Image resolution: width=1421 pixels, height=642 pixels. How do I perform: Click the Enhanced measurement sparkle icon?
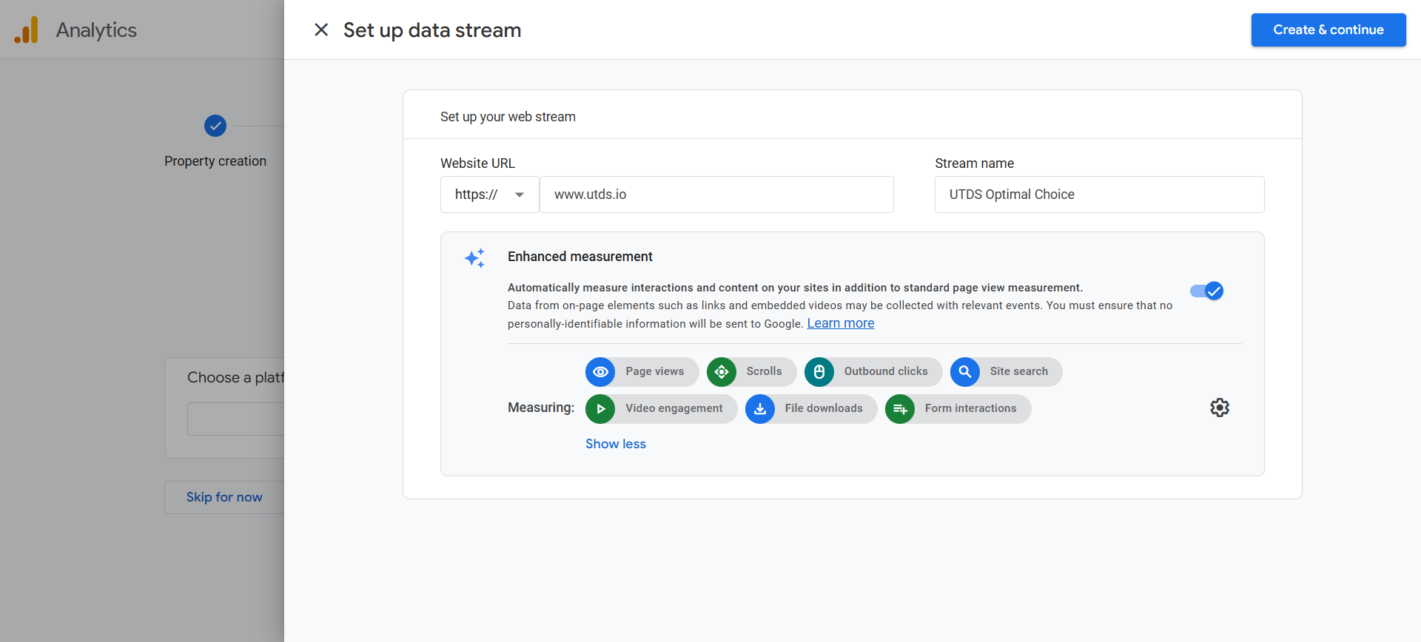[x=474, y=258]
